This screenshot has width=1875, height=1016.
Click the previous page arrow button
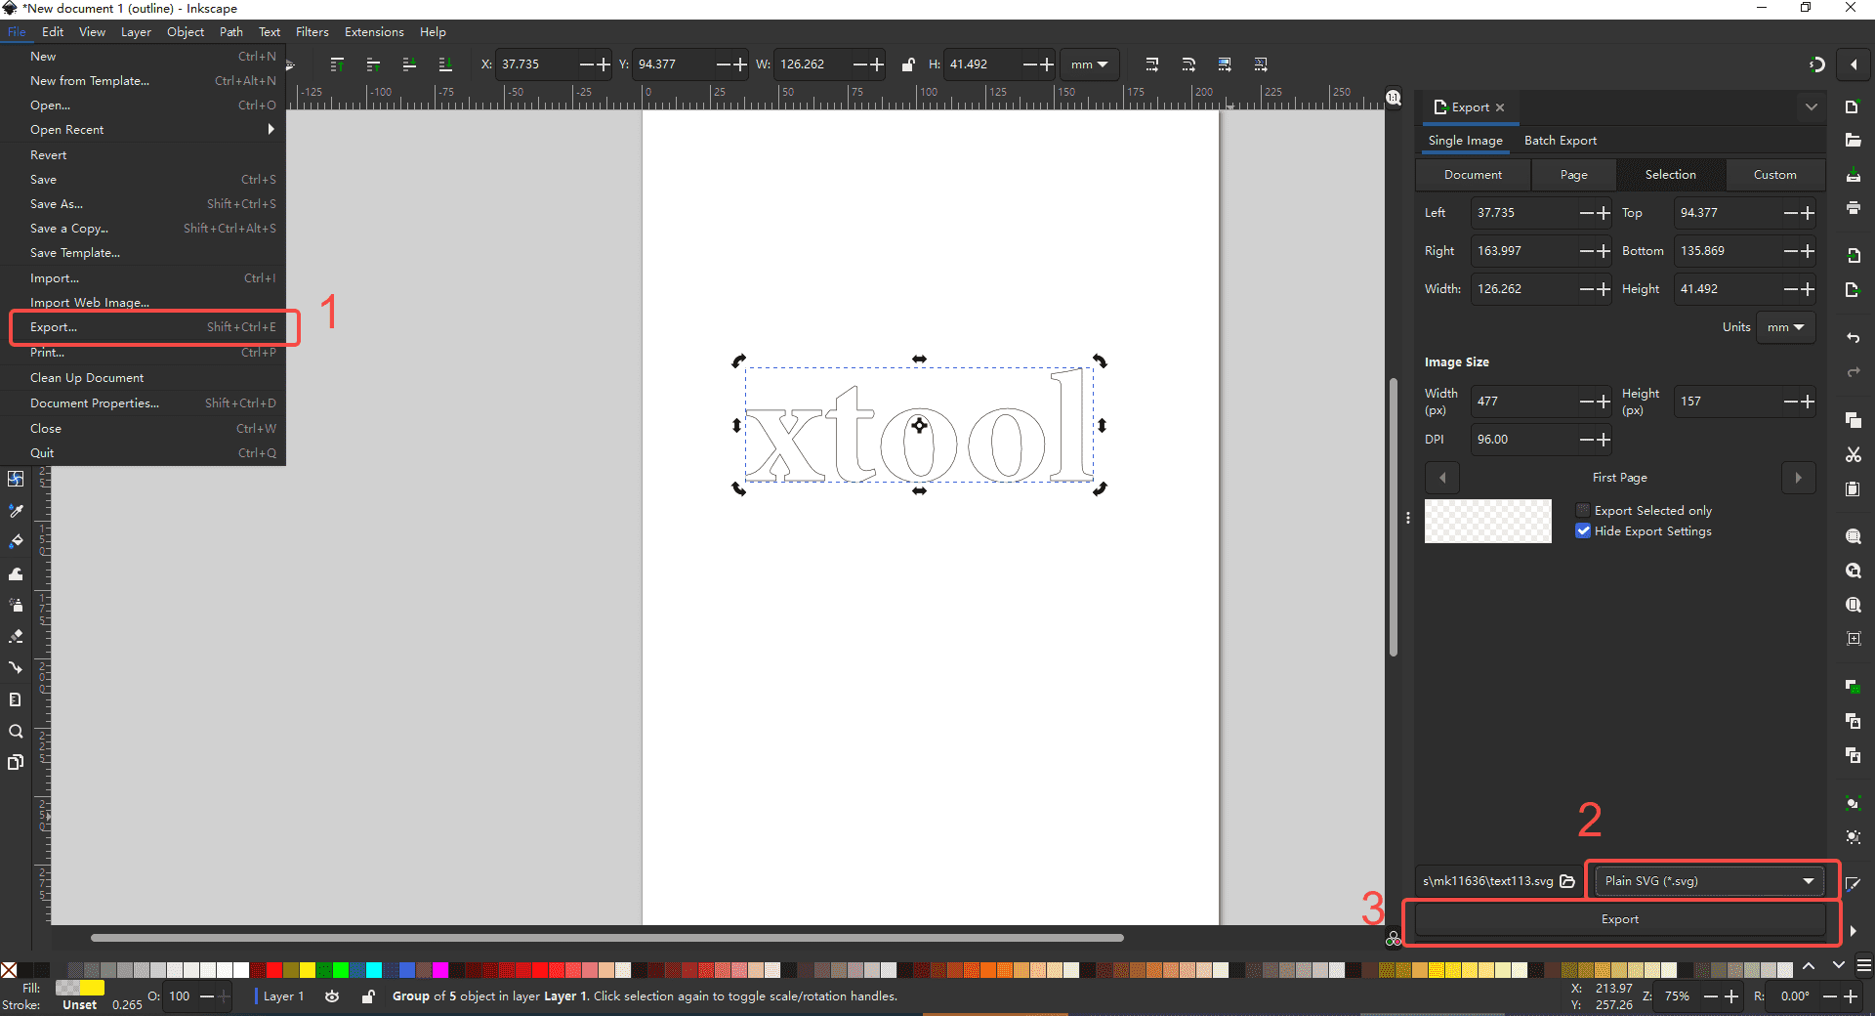[1441, 478]
